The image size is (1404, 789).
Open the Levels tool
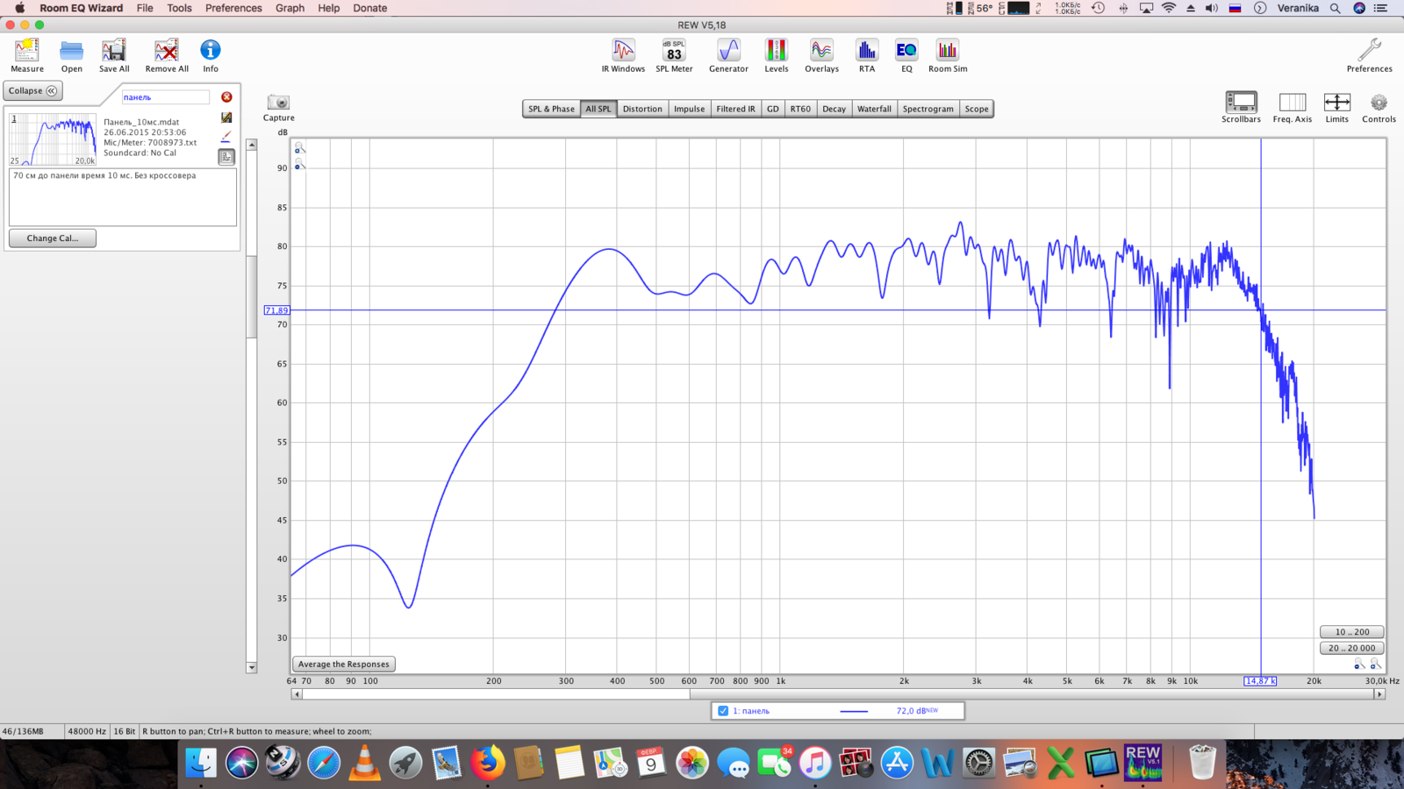(x=777, y=56)
